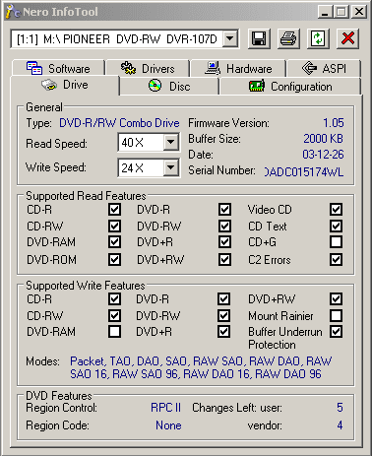Open the Configuration tab
Viewport: 372px width, 456px height.
point(290,87)
